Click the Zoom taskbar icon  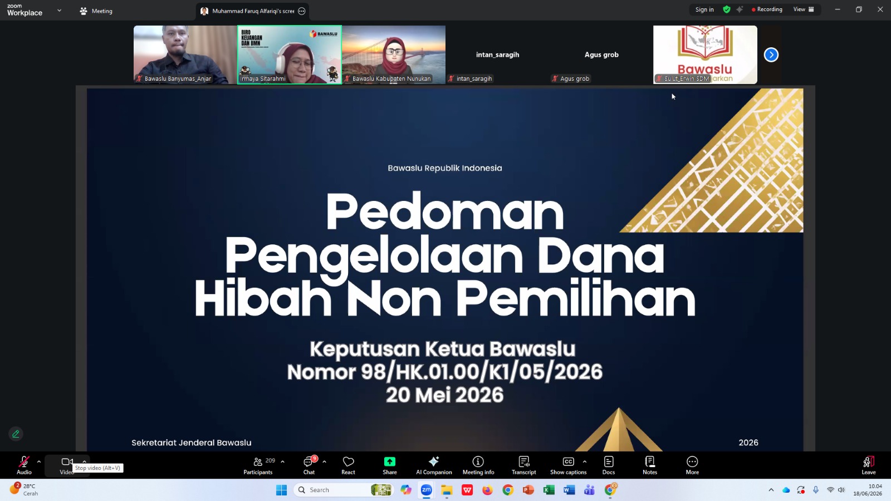click(x=427, y=490)
